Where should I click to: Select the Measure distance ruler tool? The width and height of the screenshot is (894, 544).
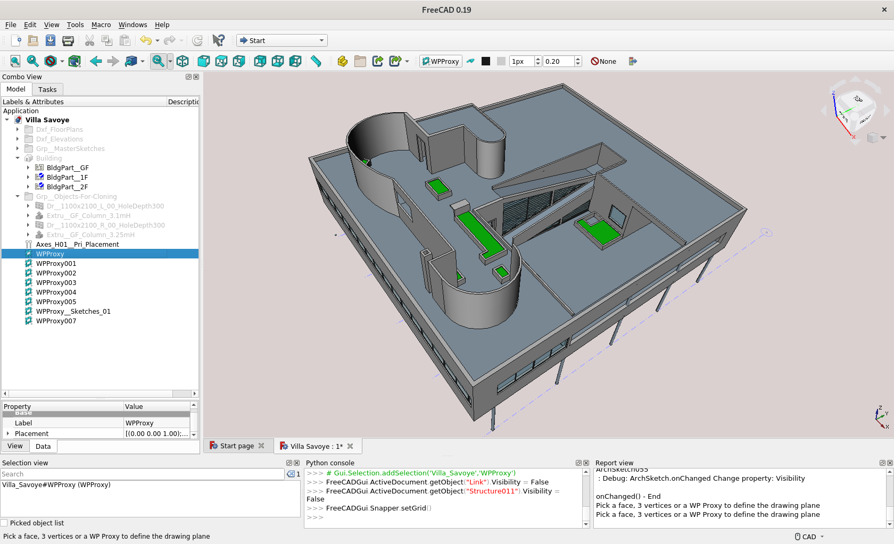[316, 61]
